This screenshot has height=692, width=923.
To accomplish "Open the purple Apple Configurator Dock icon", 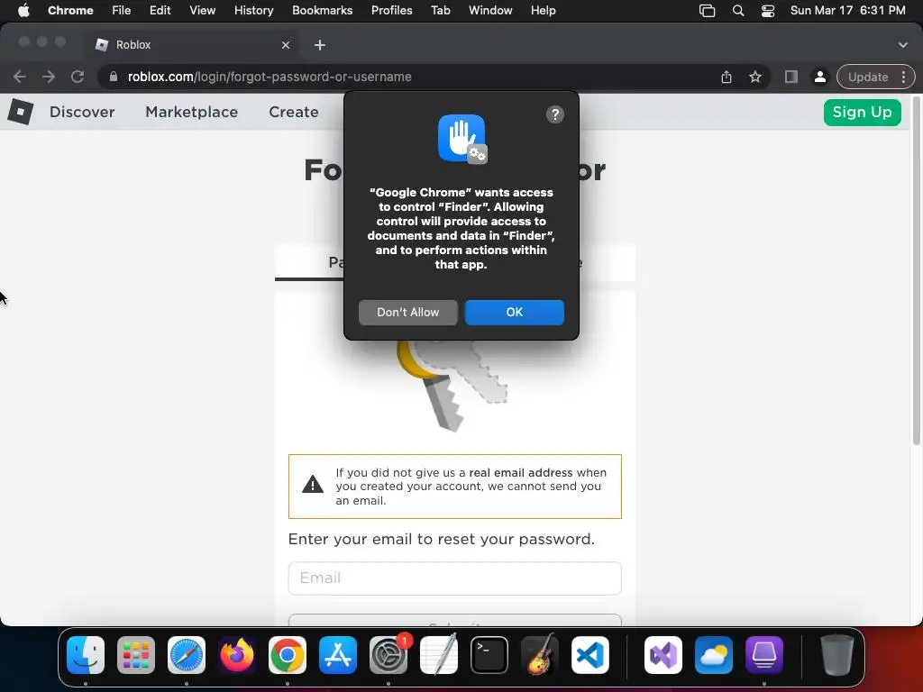I will (x=764, y=655).
